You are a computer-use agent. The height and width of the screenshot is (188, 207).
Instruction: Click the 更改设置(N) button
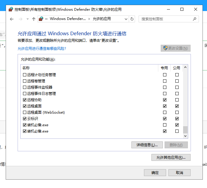(175, 48)
